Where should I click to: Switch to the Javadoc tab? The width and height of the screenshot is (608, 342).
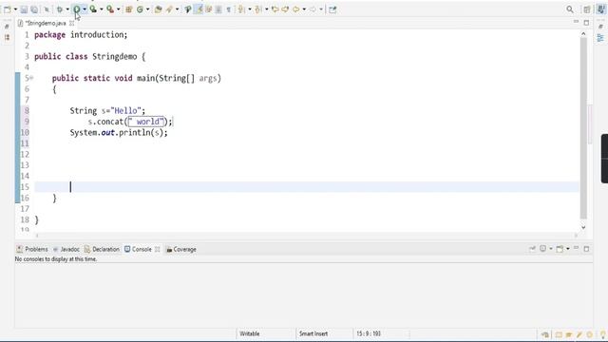66,249
